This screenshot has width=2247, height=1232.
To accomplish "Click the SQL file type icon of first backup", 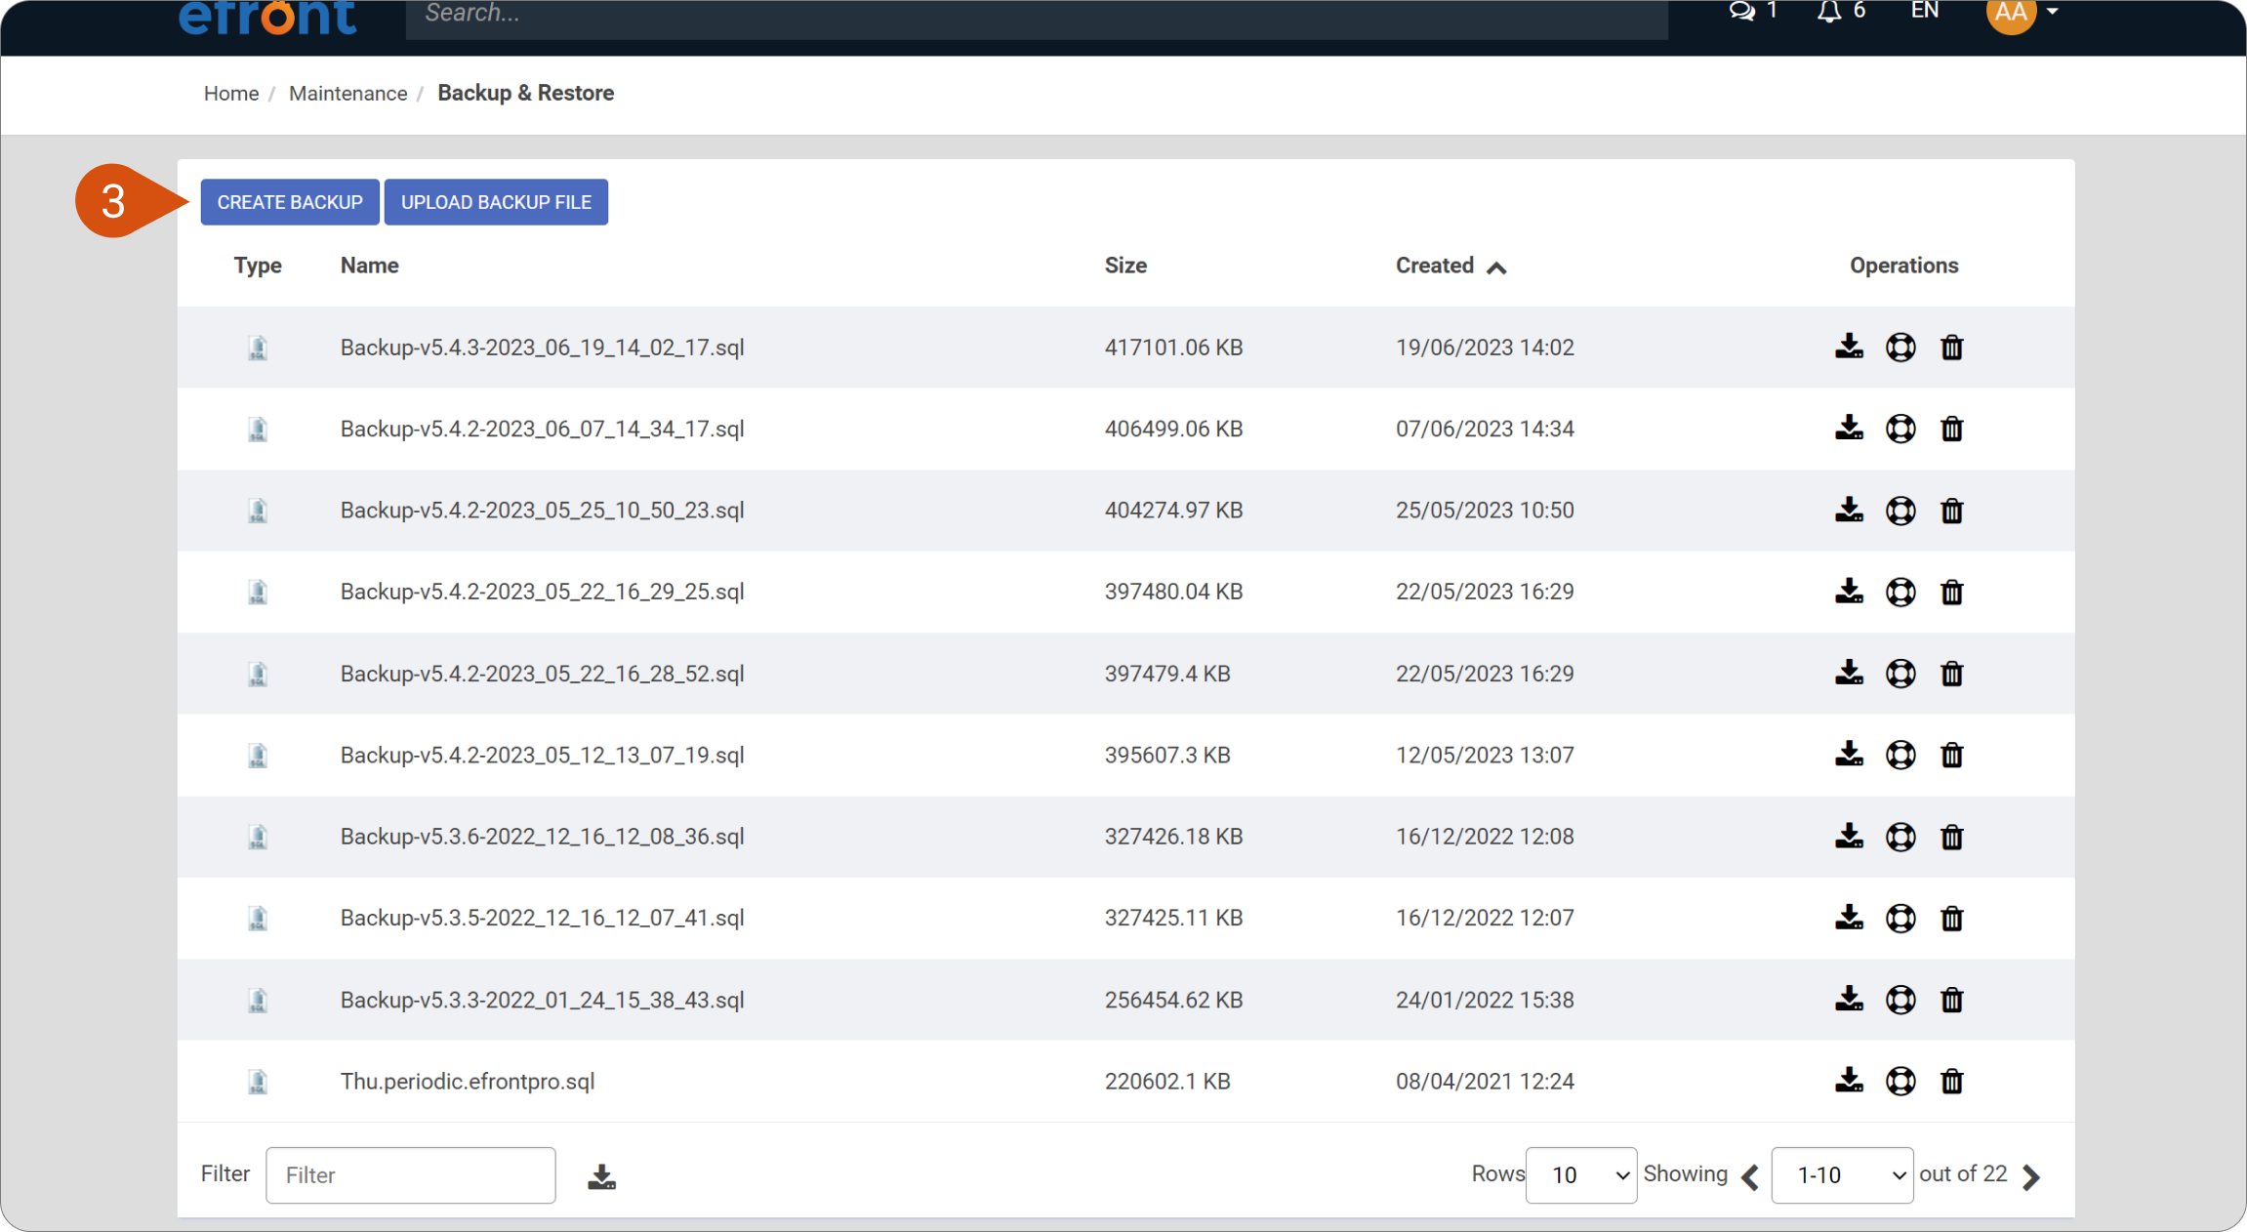I will 258,348.
